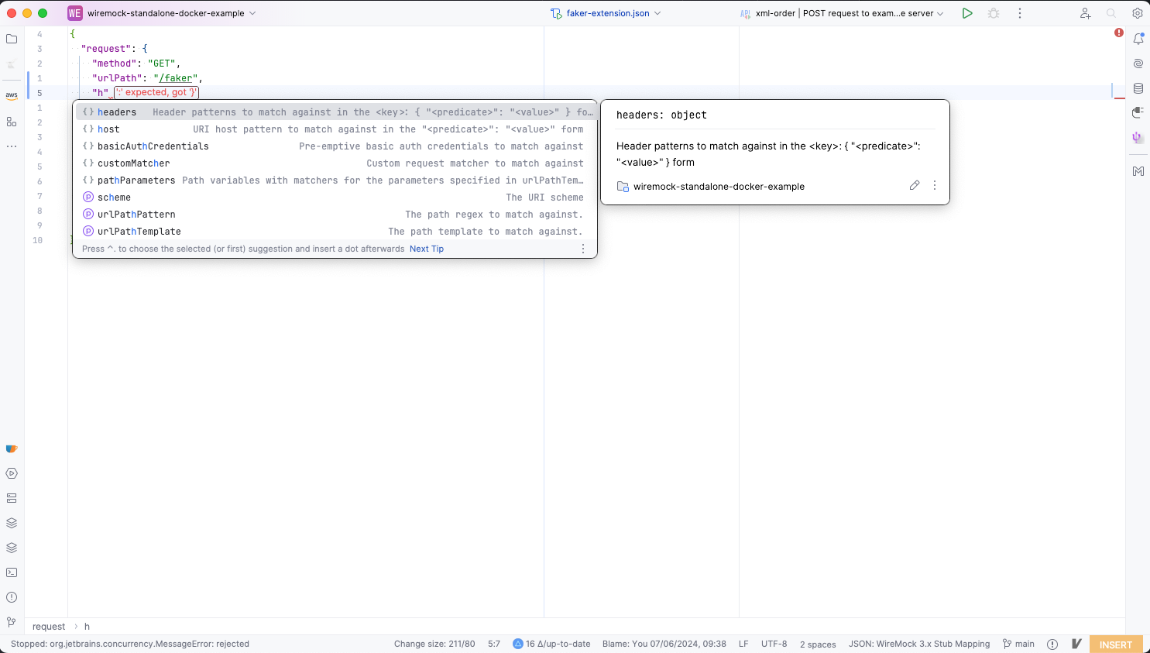1150x653 pixels.
Task: Click the status bar problems warning icon
Action: [1052, 644]
